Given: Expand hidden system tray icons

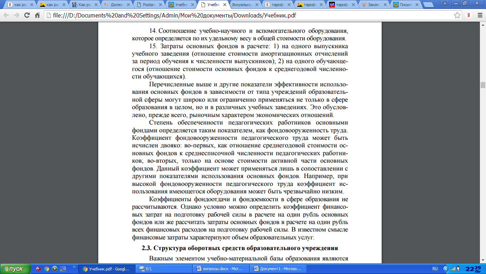Looking at the screenshot, I should pyautogui.click(x=445, y=269).
